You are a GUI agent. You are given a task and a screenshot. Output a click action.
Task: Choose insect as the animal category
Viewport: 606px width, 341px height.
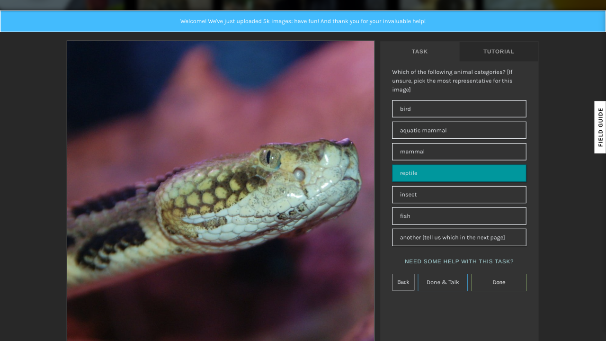[459, 195]
